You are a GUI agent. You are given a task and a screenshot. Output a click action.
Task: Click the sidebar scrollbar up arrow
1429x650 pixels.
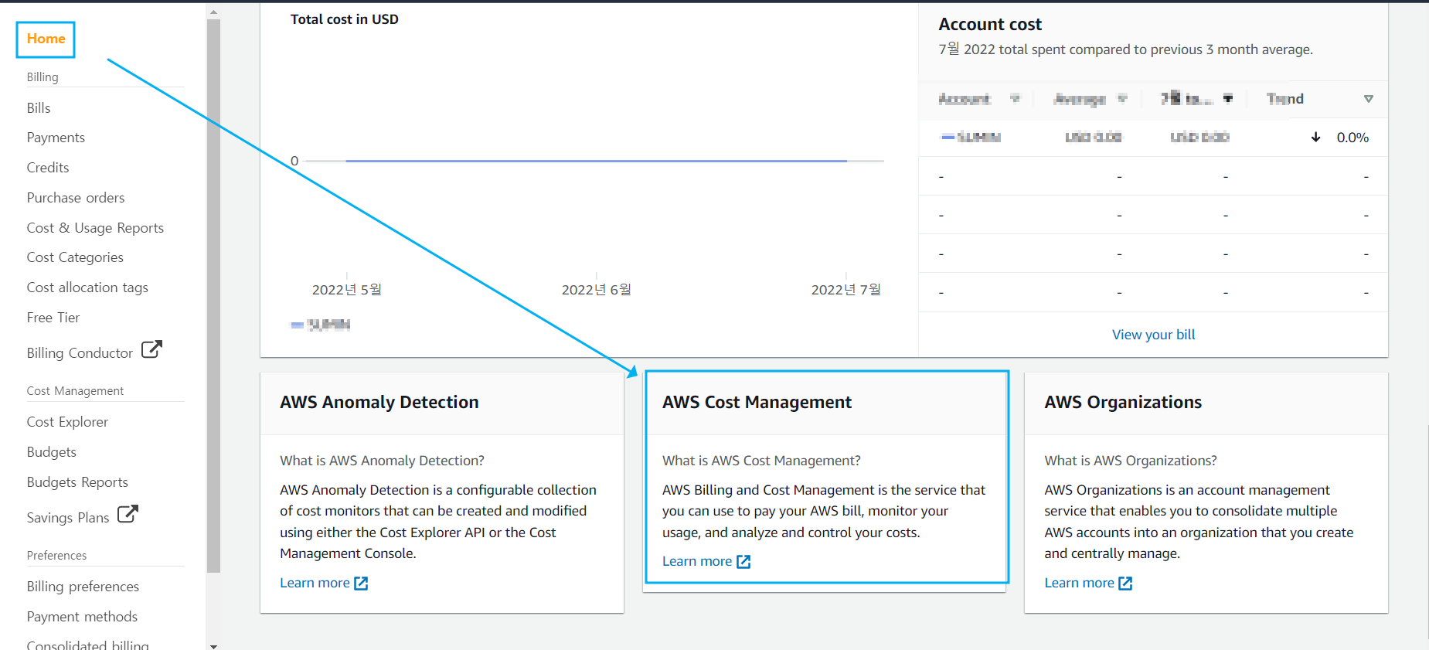(x=214, y=12)
